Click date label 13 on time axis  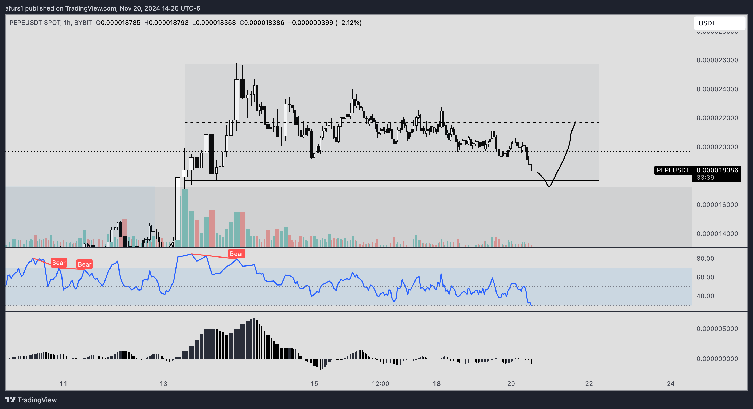click(x=164, y=384)
